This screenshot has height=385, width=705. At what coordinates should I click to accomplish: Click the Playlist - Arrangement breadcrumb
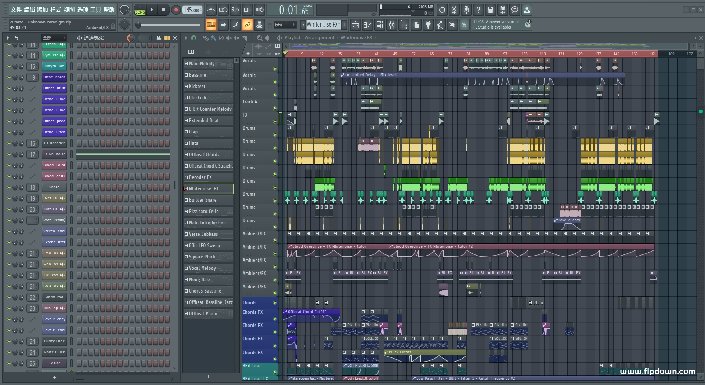(x=309, y=38)
